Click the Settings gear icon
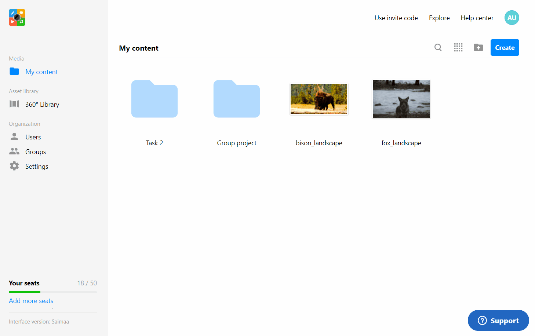This screenshot has height=336, width=535. [x=14, y=166]
